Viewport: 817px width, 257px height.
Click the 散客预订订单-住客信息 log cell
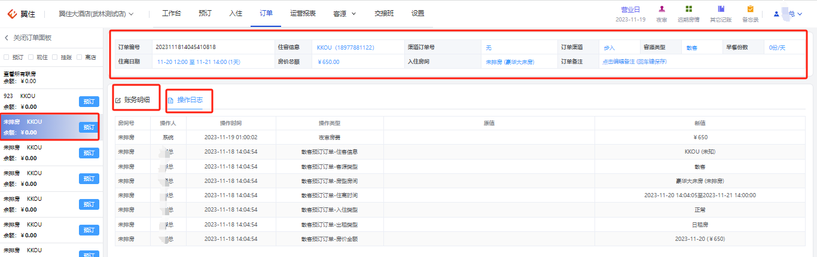click(330, 152)
